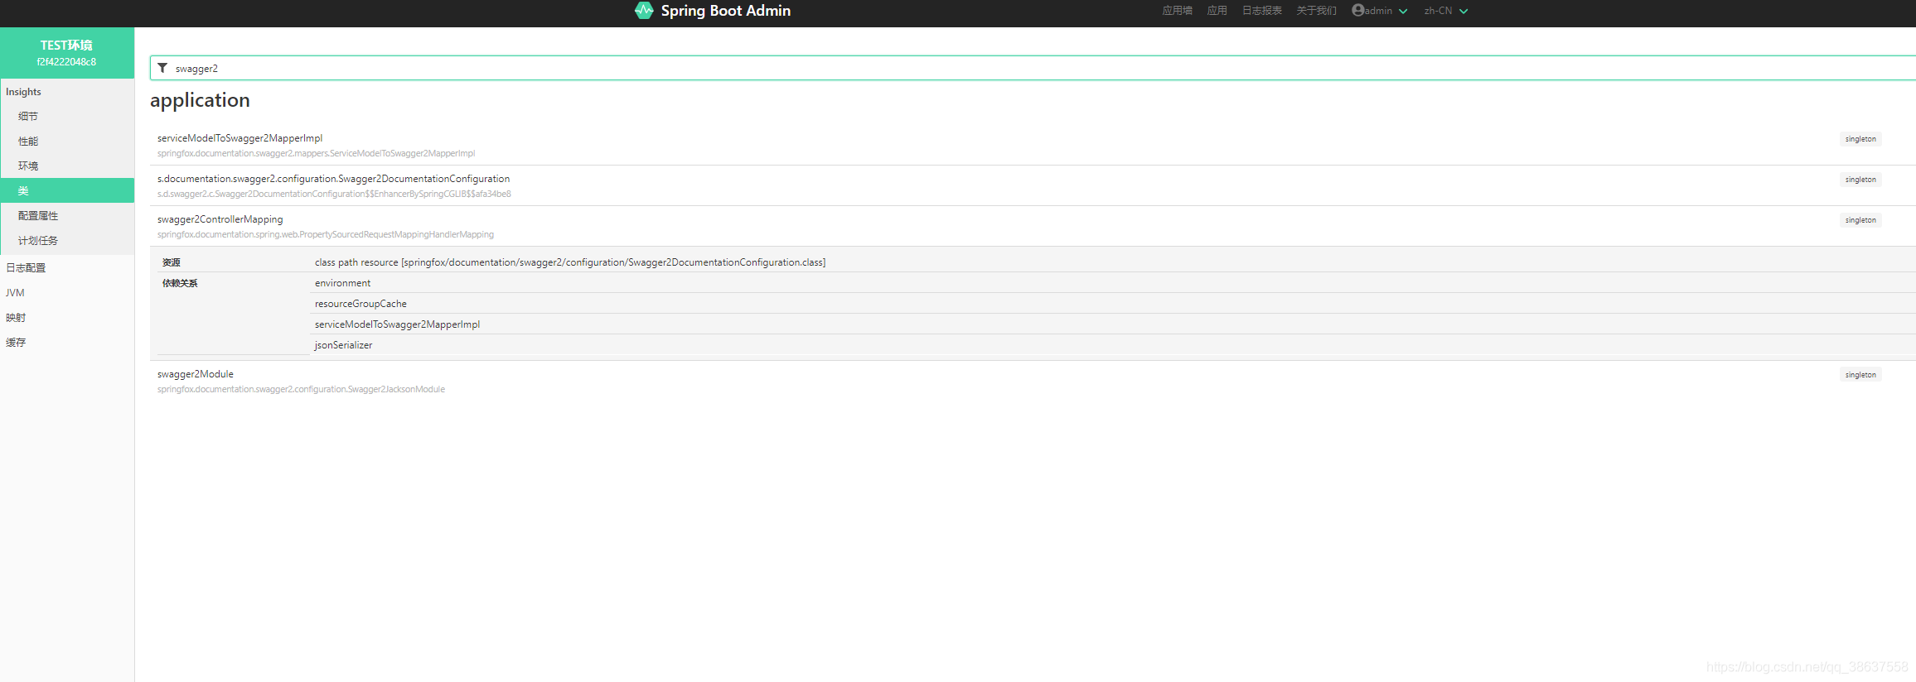This screenshot has width=1916, height=682.
Task: Click the 依赖关系 label
Action: click(x=180, y=283)
